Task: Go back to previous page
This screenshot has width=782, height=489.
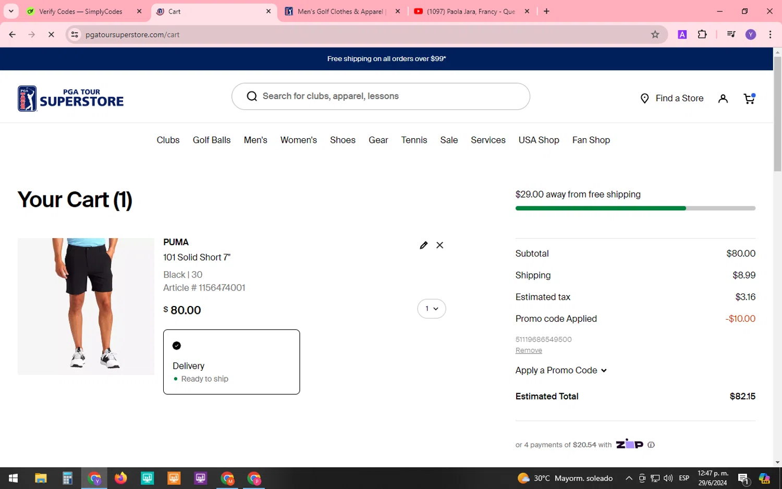Action: click(x=13, y=34)
